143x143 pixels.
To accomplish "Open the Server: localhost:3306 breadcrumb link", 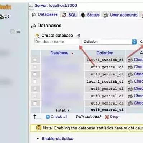I will (x=56, y=5).
